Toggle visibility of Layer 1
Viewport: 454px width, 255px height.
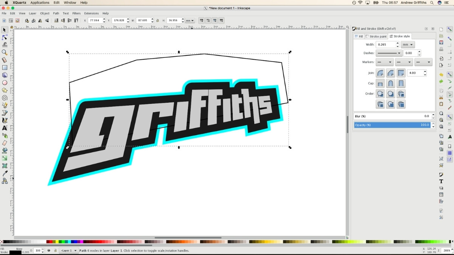point(49,250)
